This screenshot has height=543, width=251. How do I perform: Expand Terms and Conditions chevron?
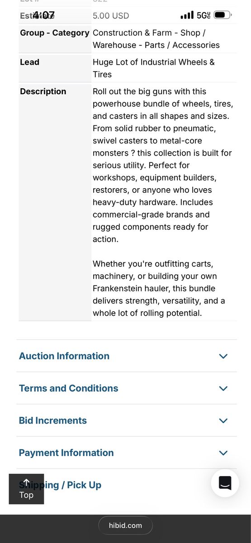223,388
